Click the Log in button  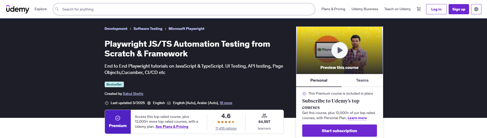pyautogui.click(x=436, y=9)
